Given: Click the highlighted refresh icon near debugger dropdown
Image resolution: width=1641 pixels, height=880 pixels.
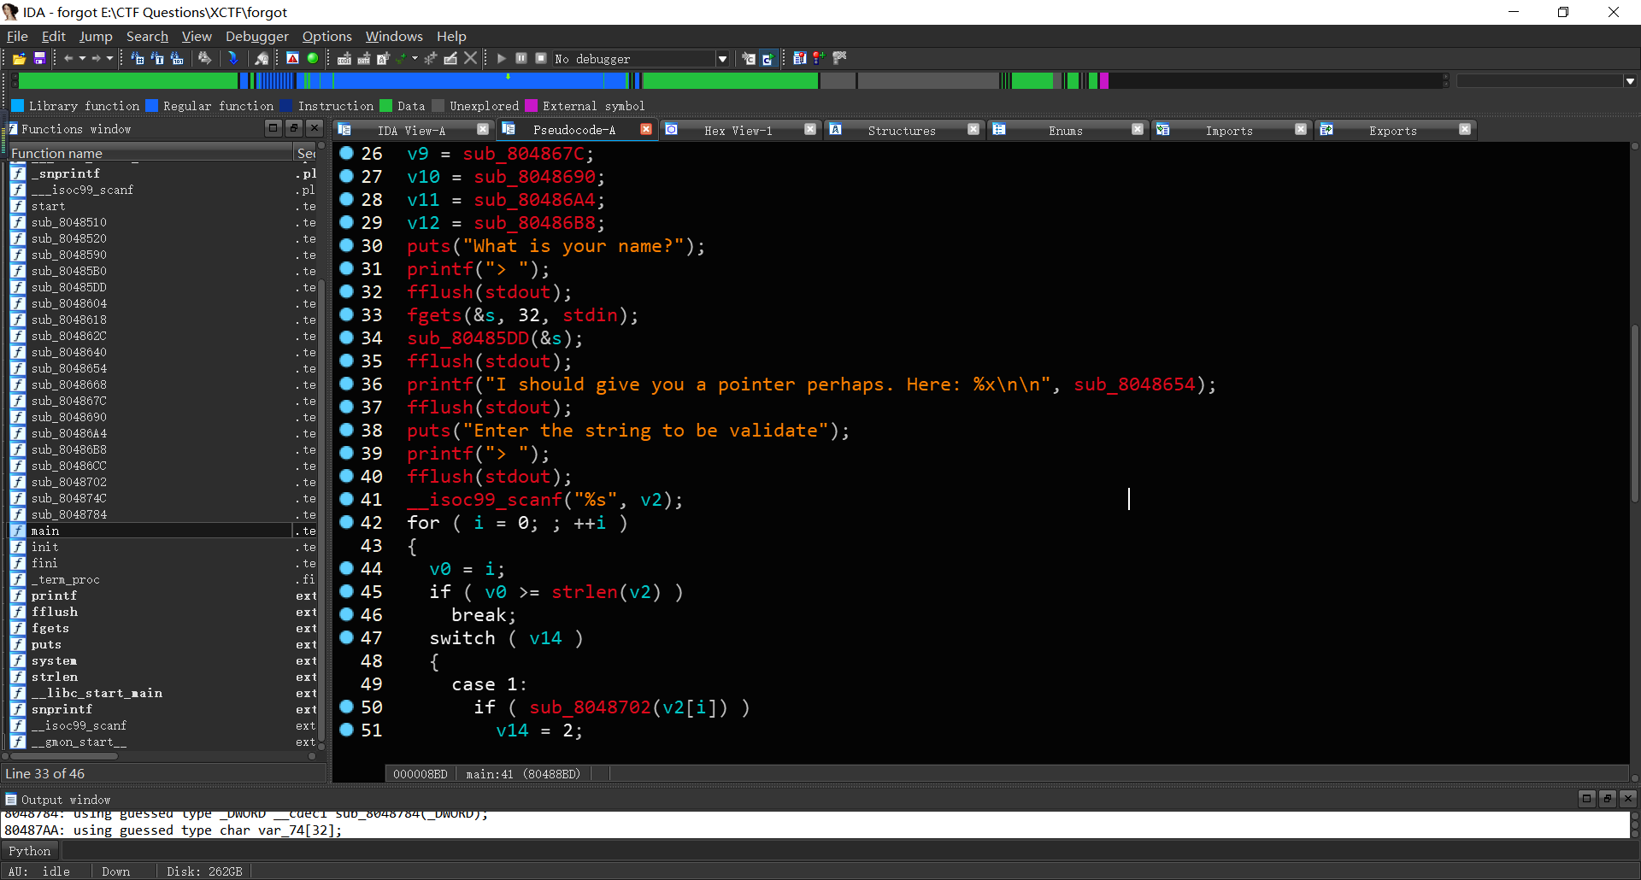Looking at the screenshot, I should [768, 58].
